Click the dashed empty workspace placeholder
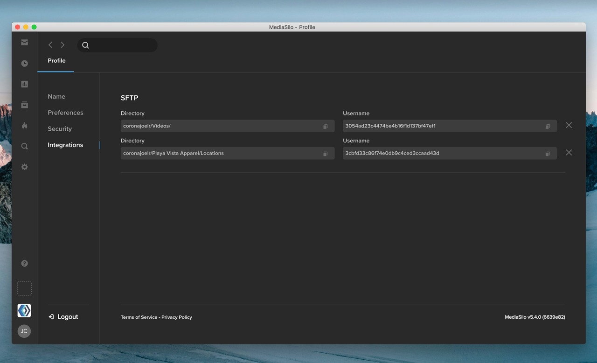Screen dimensions: 597x363 click(x=24, y=289)
